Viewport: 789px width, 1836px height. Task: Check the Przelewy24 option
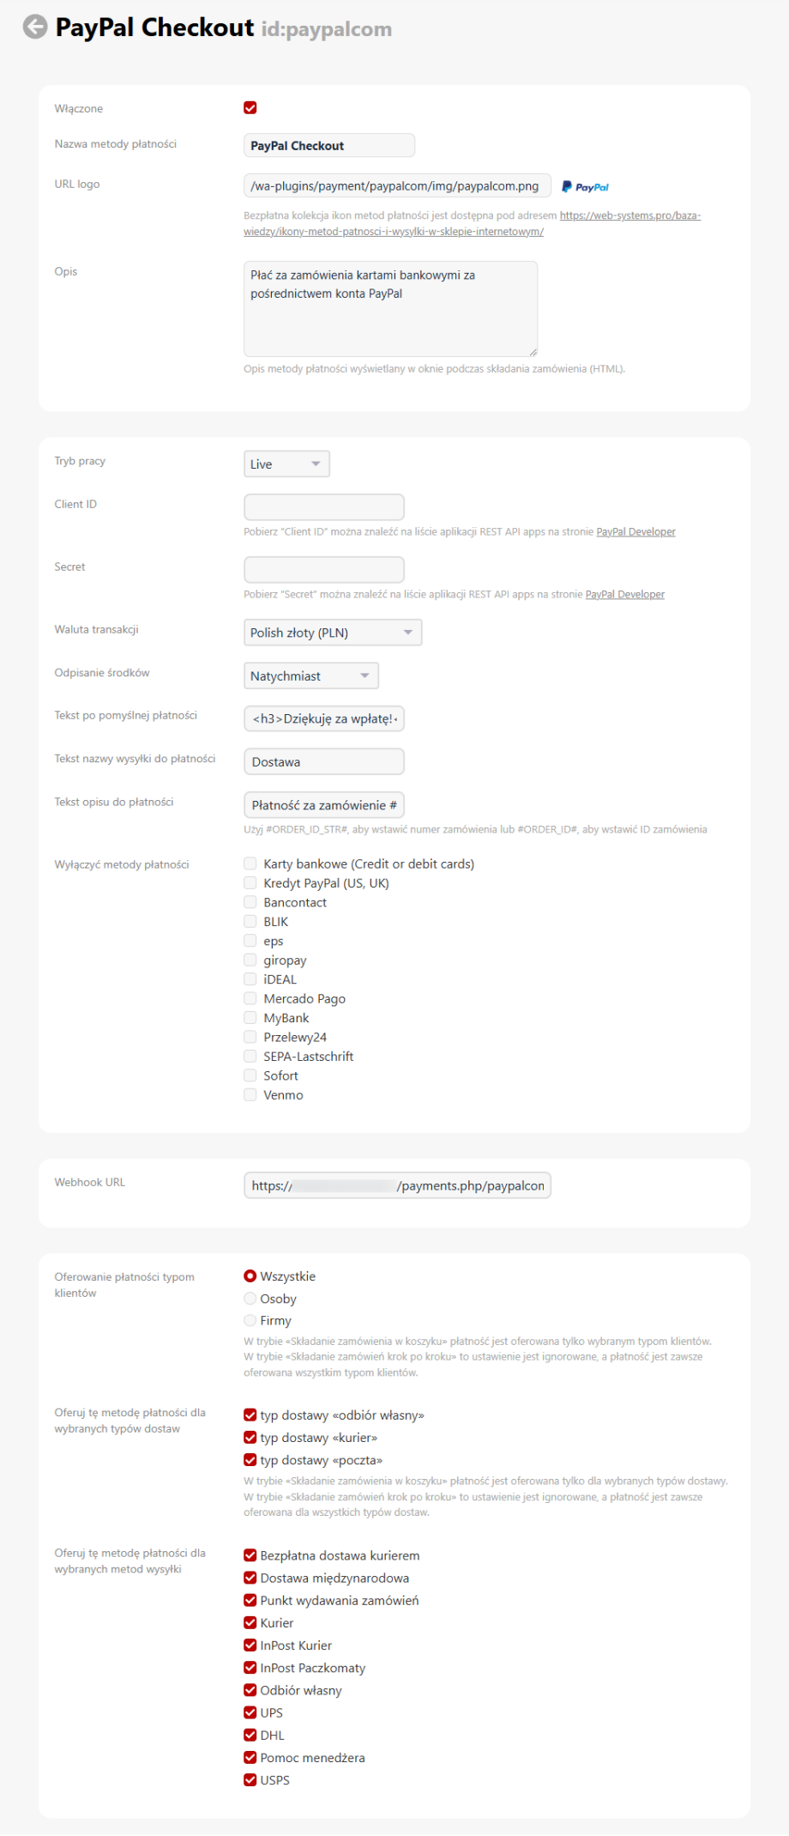tap(250, 1037)
